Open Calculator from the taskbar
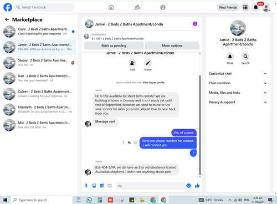 coord(100,200)
